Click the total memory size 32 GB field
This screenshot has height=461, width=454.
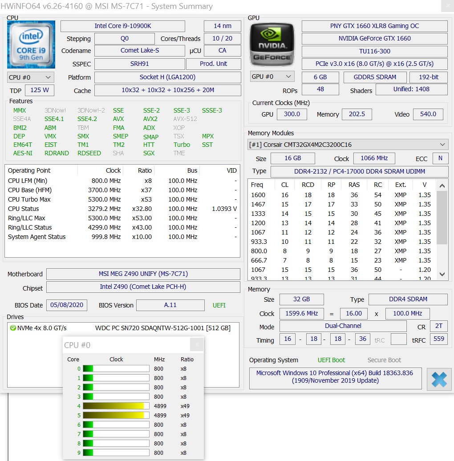(302, 299)
